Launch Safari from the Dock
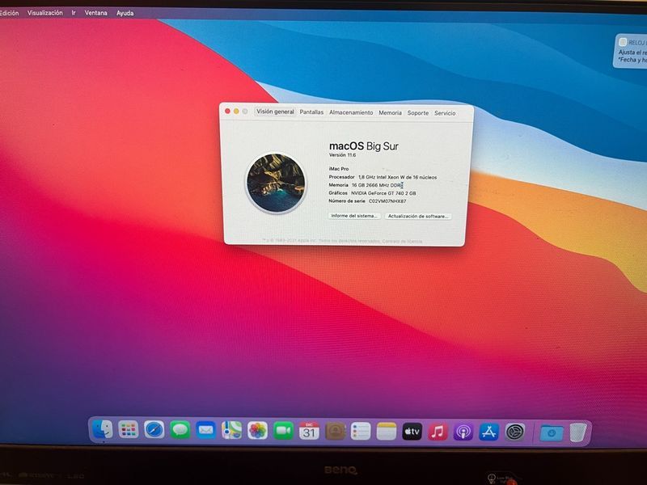The image size is (647, 485). pyautogui.click(x=154, y=430)
